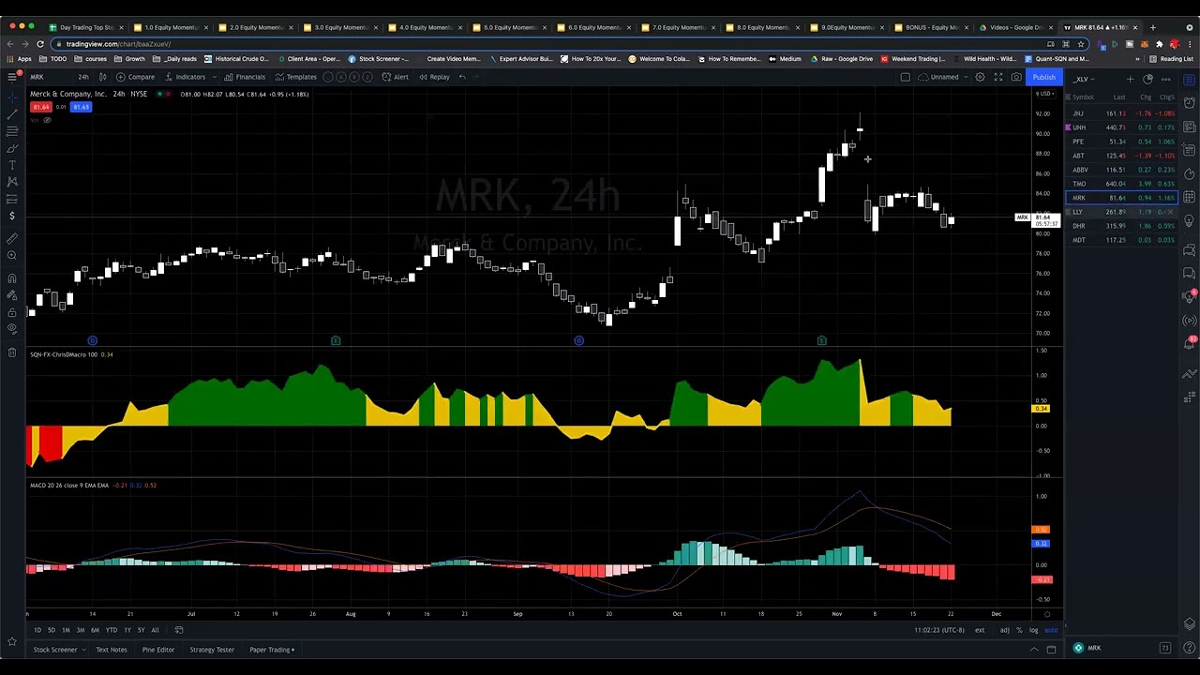Set chart range to YTD
This screenshot has height=675, width=1200.
click(x=112, y=630)
